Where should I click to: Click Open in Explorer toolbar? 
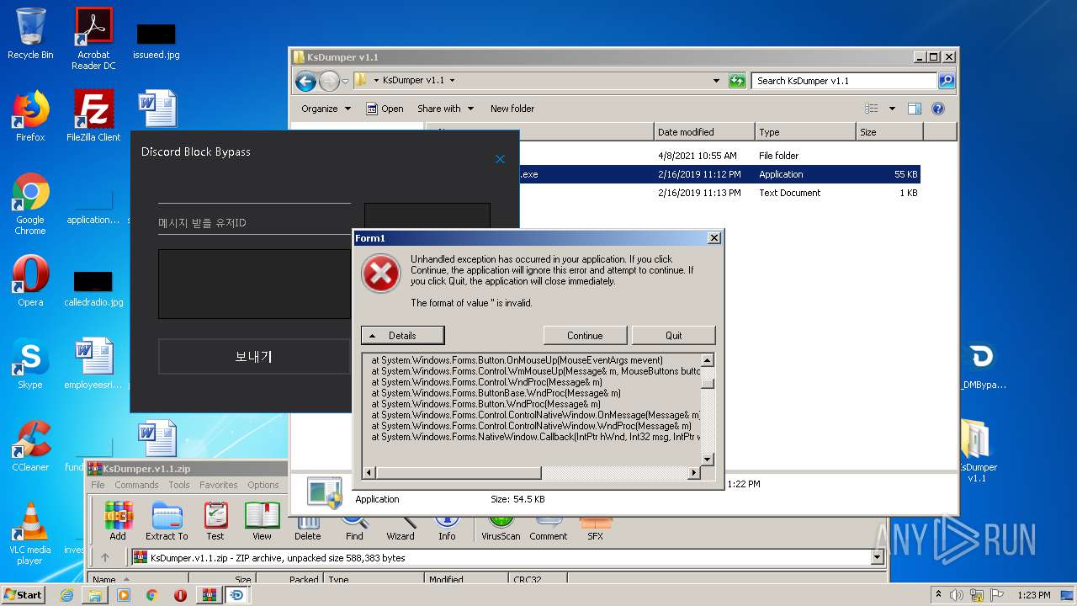385,109
